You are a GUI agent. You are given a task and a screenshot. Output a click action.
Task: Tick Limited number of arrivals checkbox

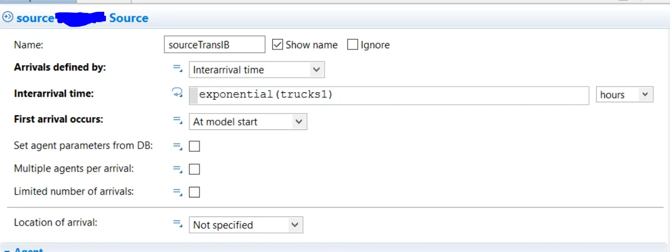194,192
